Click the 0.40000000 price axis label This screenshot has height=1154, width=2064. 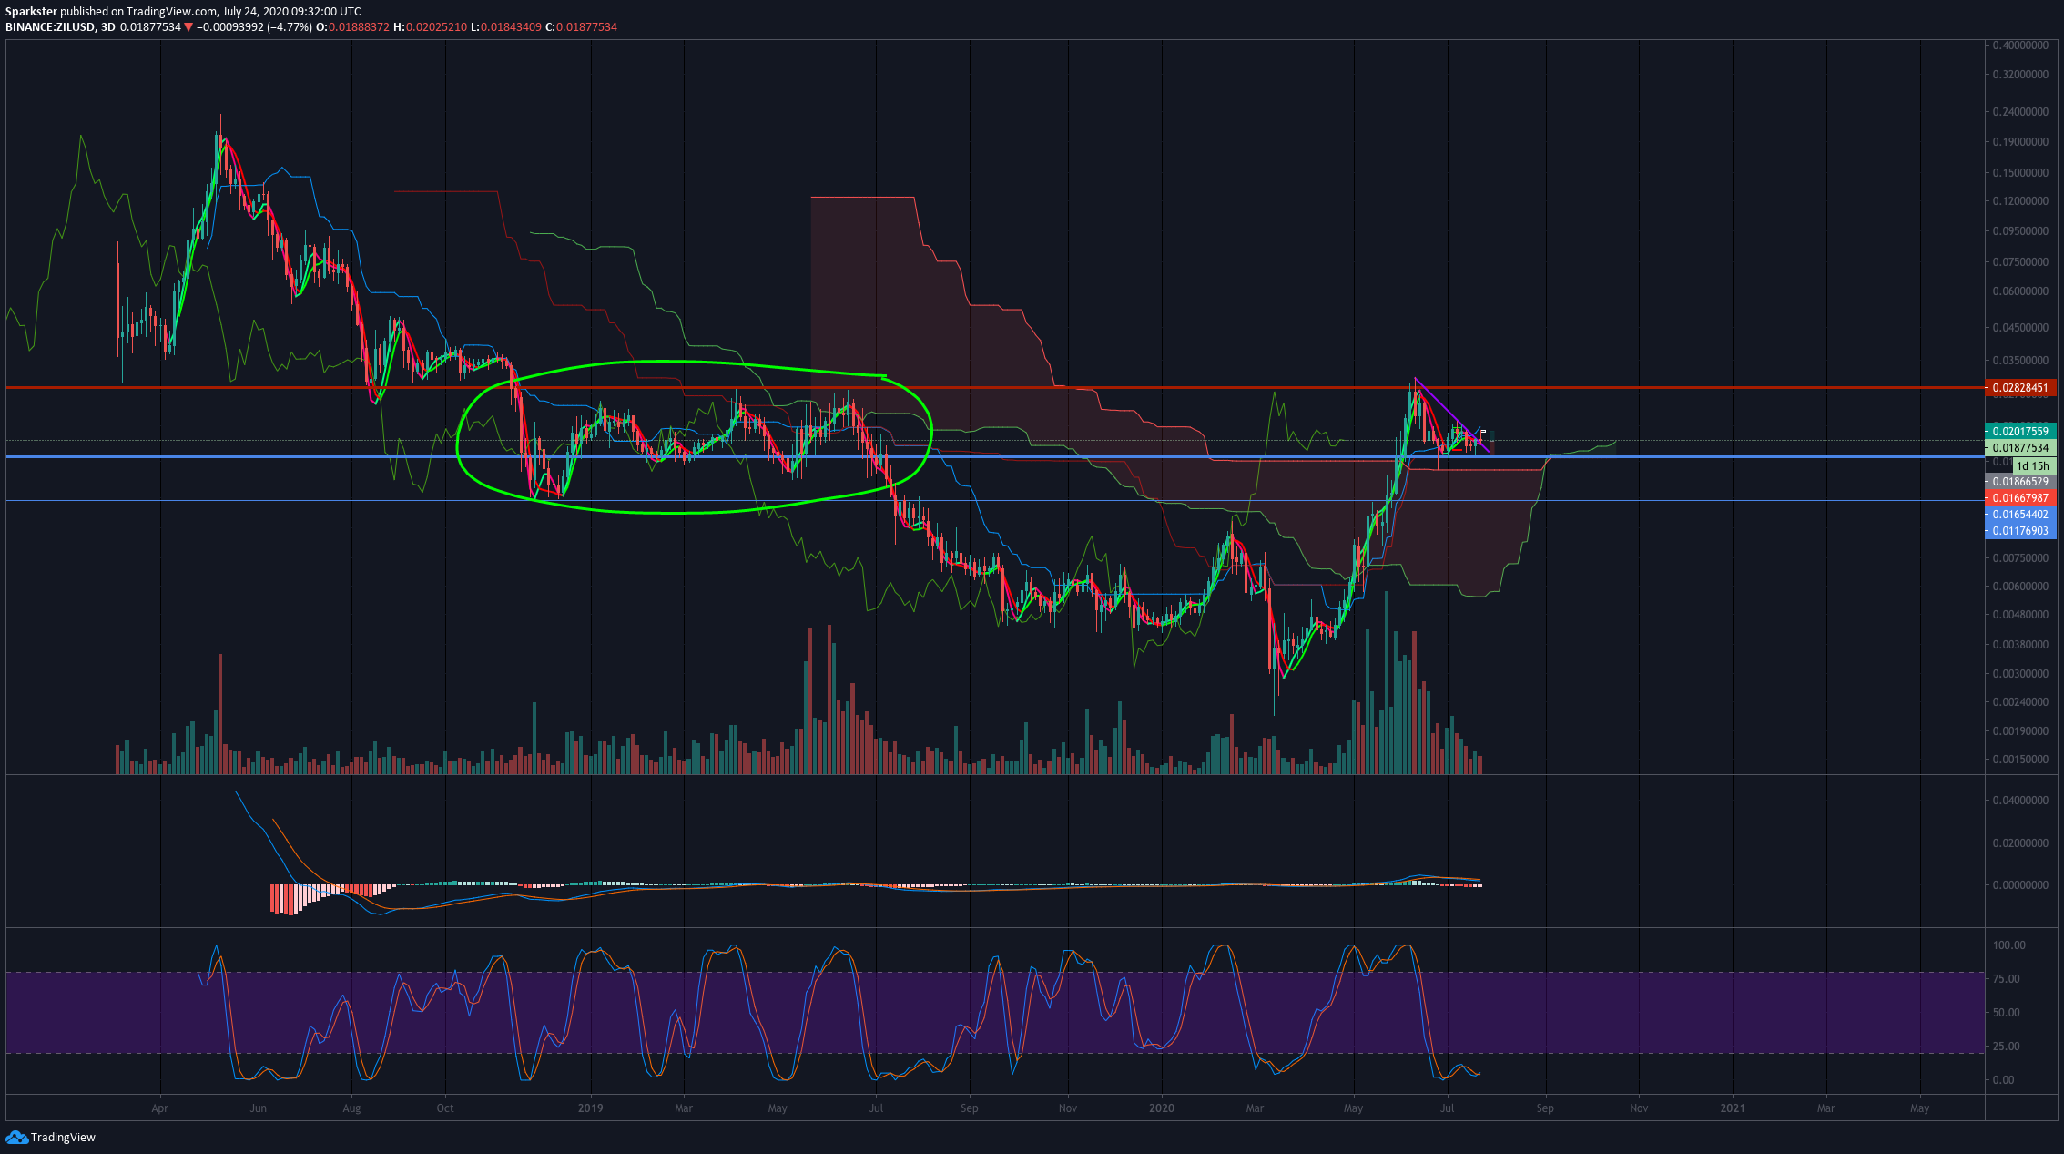2020,46
